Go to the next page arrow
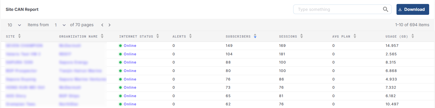Screen dimensions: 435x108 [x=109, y=25]
